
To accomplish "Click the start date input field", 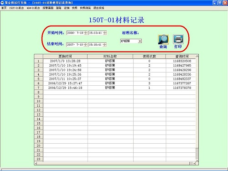I will coord(75,33).
